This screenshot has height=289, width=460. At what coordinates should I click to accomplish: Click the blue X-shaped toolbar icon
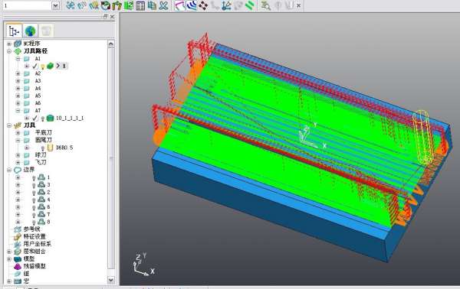point(163,5)
